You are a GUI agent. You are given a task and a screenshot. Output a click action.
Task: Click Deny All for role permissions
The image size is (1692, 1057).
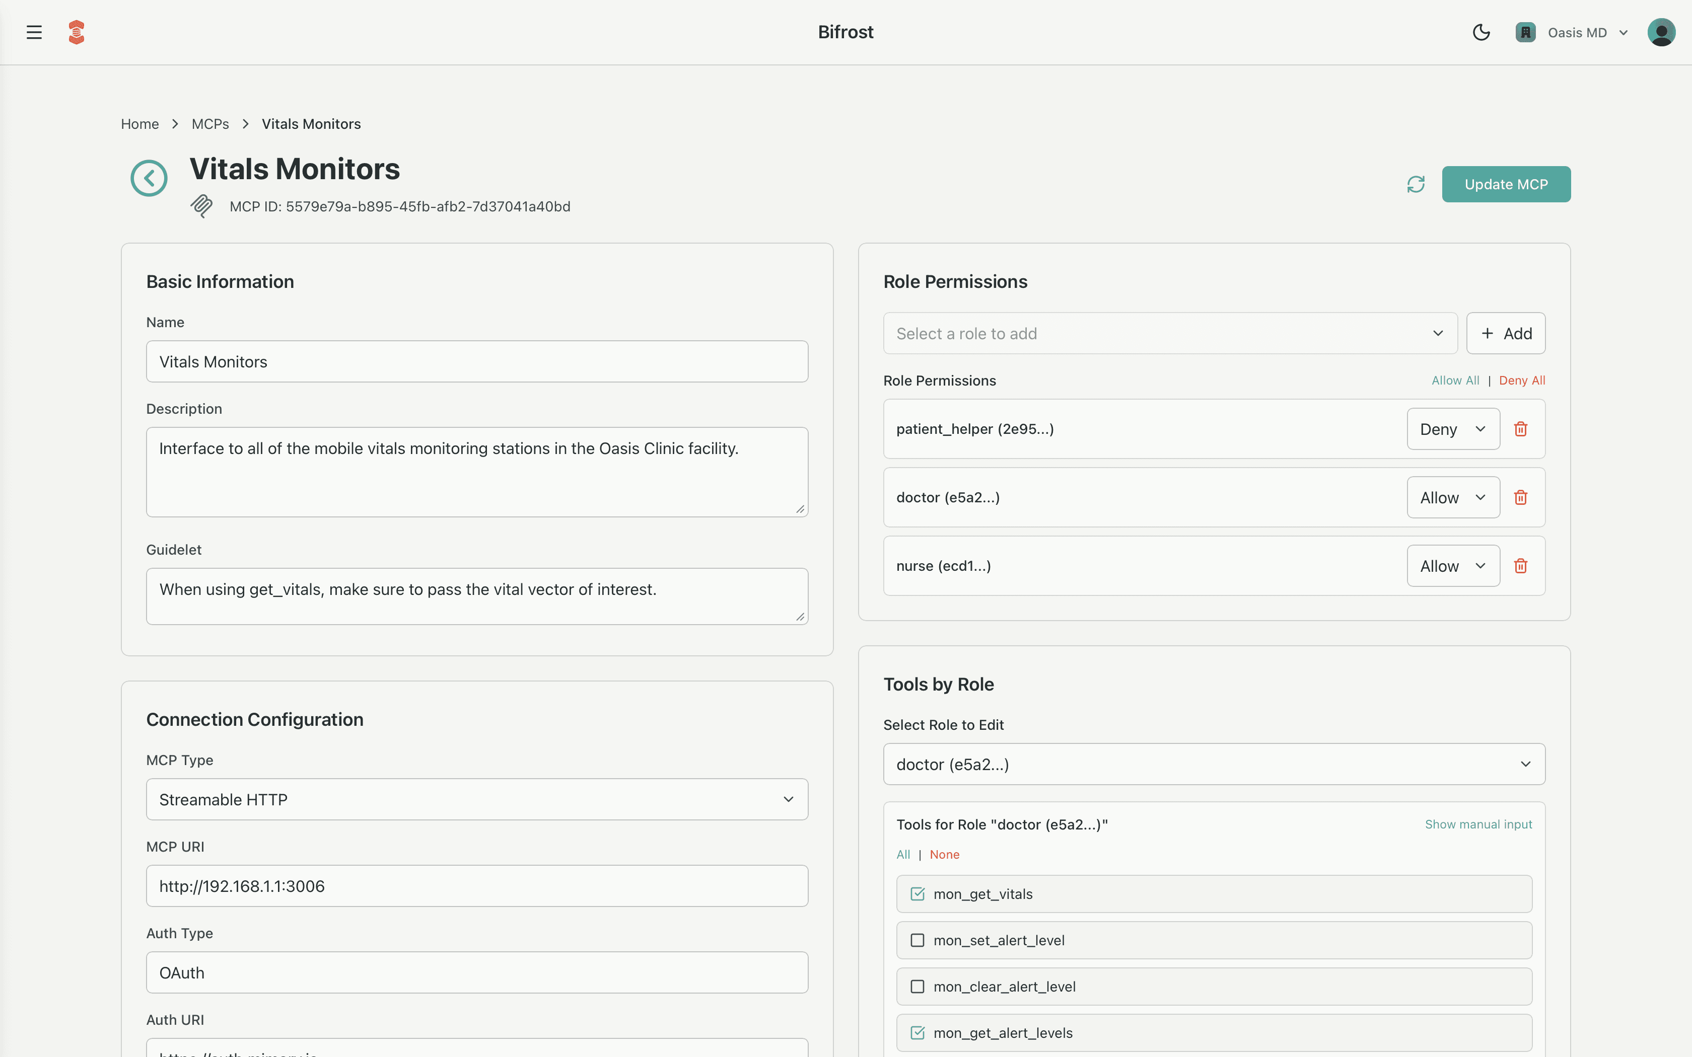point(1522,381)
